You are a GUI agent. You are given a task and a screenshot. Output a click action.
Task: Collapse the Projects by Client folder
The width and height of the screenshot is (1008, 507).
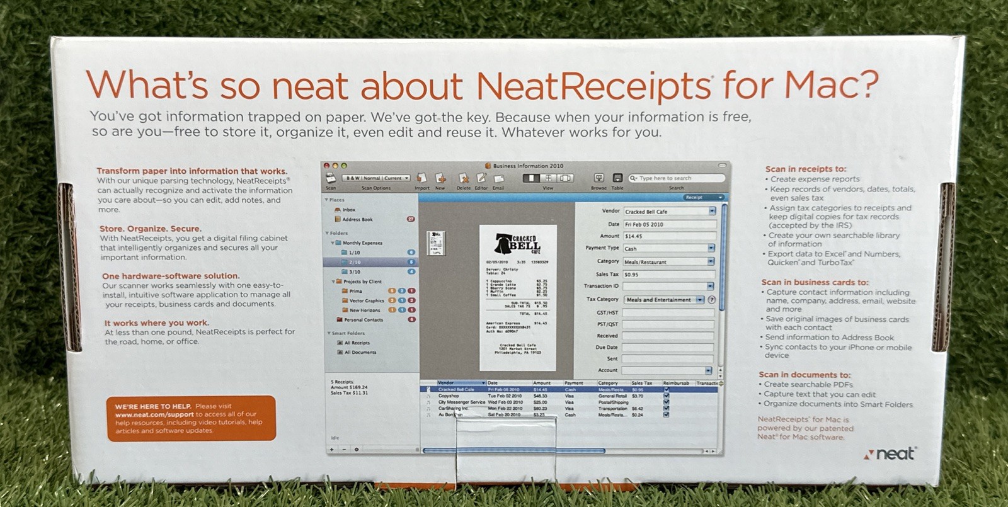tap(333, 282)
